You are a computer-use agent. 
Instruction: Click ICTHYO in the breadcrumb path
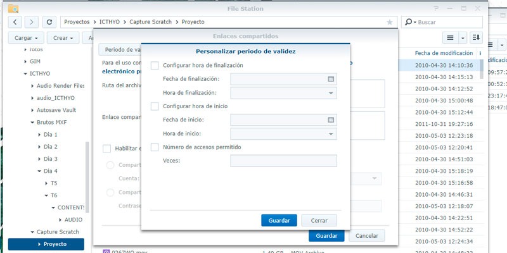(x=109, y=22)
